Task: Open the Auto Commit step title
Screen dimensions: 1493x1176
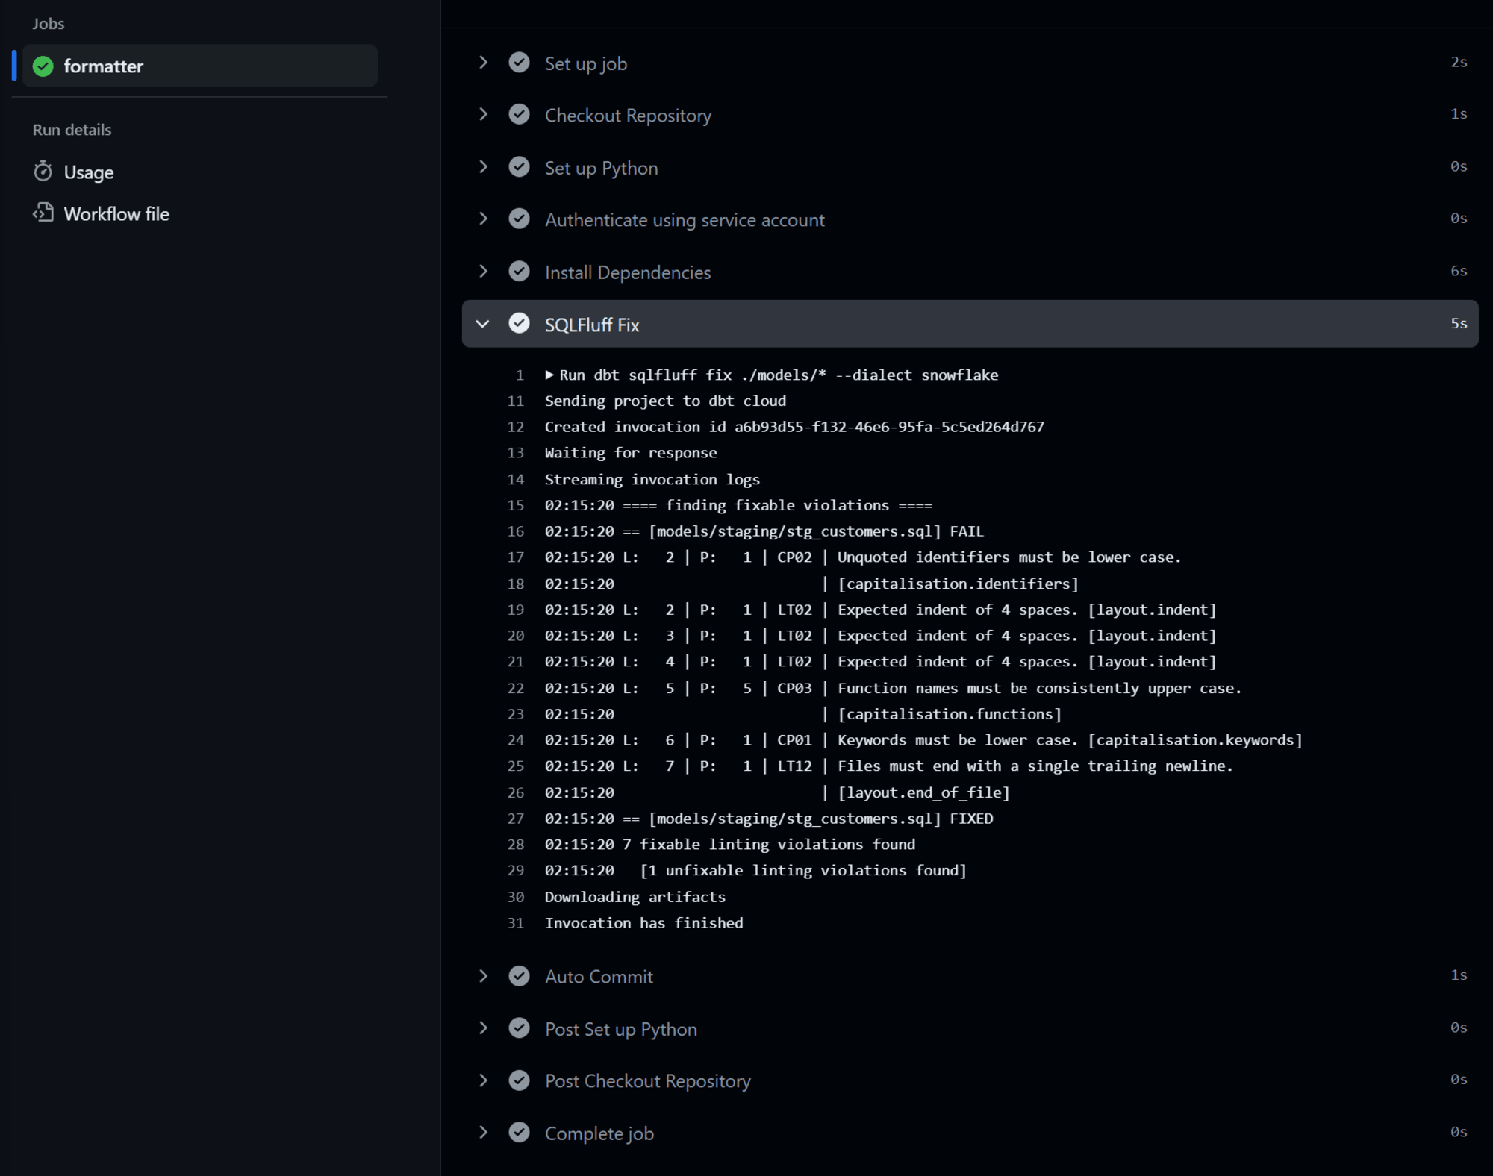Action: point(599,977)
